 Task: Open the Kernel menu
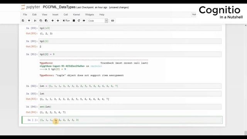point(76,15)
